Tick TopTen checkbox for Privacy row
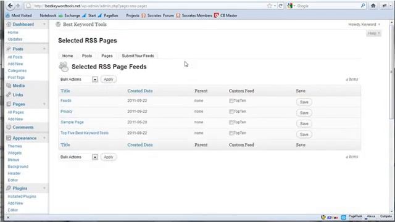 coord(231,112)
